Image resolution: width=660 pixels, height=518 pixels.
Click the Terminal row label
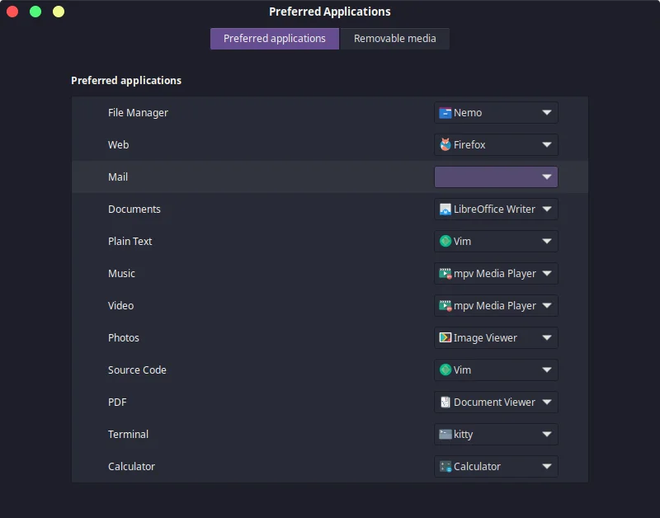(129, 434)
